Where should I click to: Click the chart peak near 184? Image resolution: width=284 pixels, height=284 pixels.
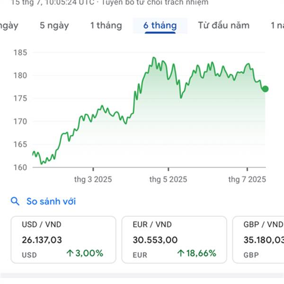[154, 58]
